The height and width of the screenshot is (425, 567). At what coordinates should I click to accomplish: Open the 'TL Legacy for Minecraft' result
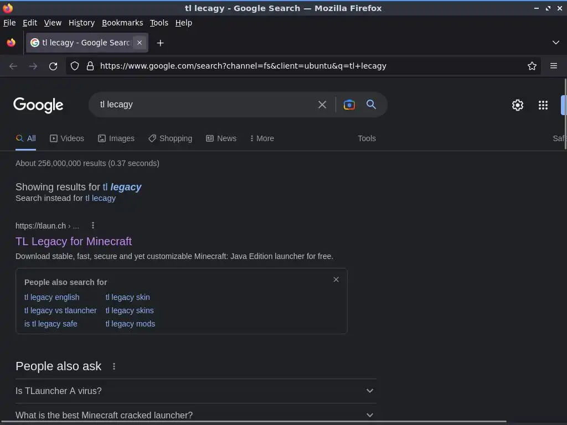(74, 241)
